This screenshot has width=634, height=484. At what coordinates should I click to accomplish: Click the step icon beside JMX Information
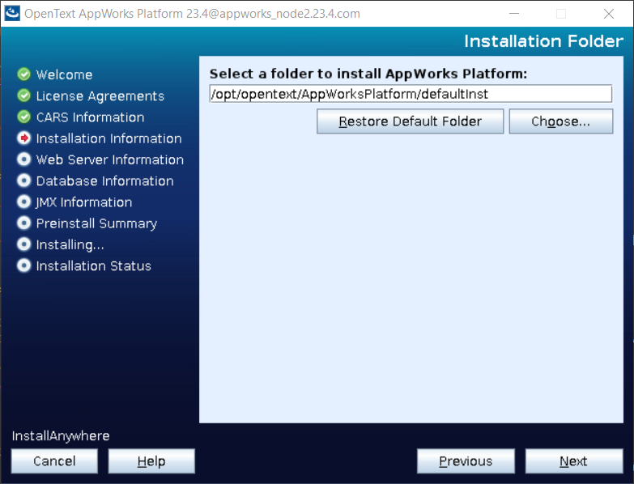click(x=23, y=202)
